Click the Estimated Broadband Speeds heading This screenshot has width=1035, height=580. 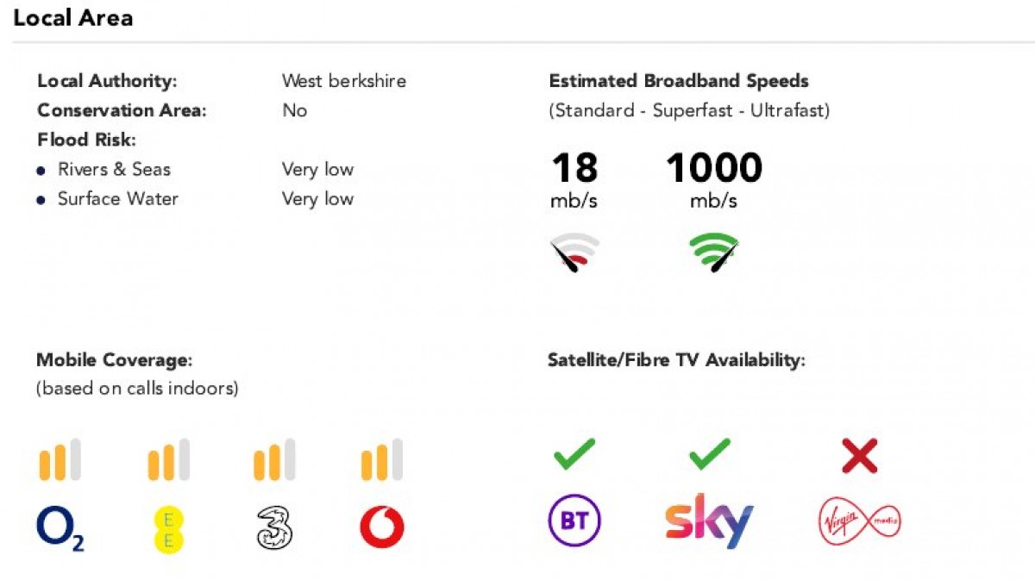[x=679, y=81]
